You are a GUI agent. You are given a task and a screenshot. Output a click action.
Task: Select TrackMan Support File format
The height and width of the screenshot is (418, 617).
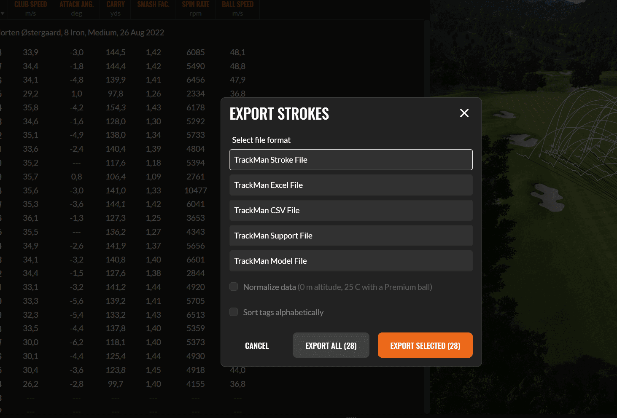click(350, 236)
